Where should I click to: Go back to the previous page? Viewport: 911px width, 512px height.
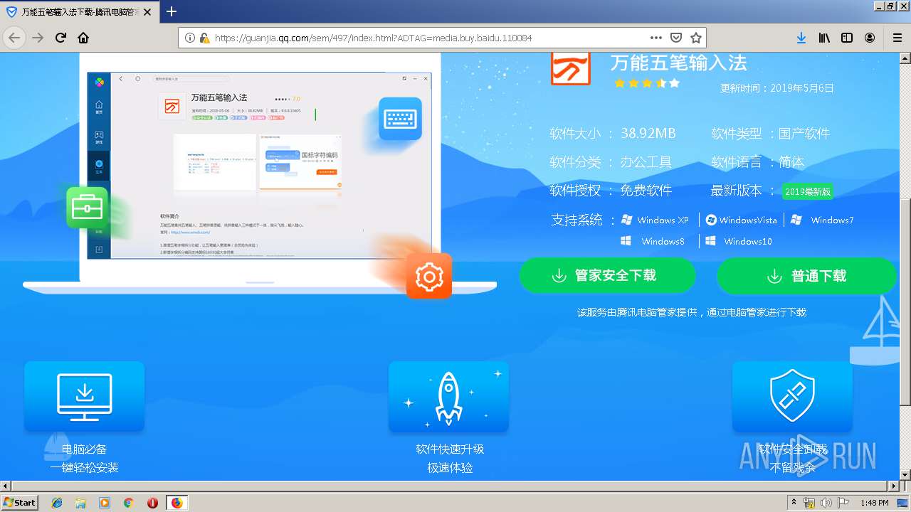(x=14, y=38)
